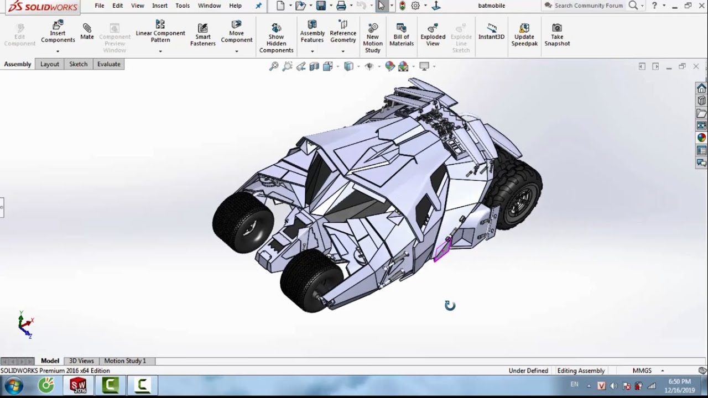Click the Rebuild traffic light icon
Viewport: 708px width, 398px height.
[x=402, y=6]
